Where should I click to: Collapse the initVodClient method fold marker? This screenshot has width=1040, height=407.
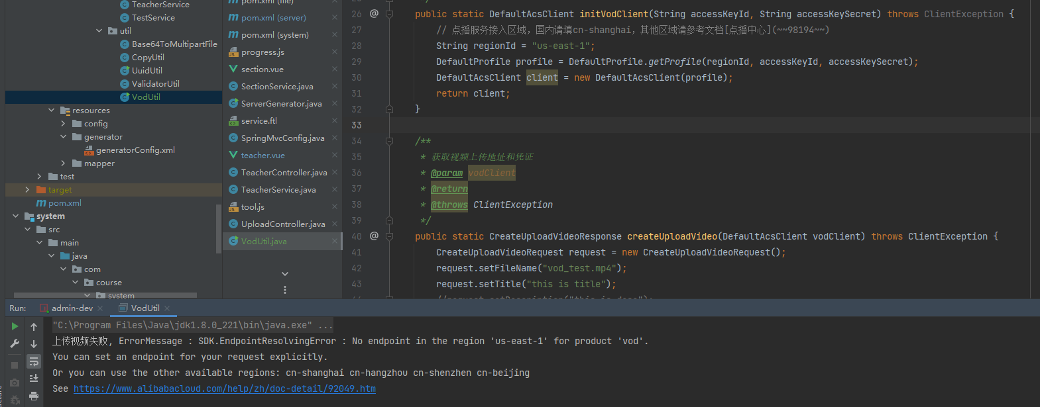pyautogui.click(x=390, y=14)
